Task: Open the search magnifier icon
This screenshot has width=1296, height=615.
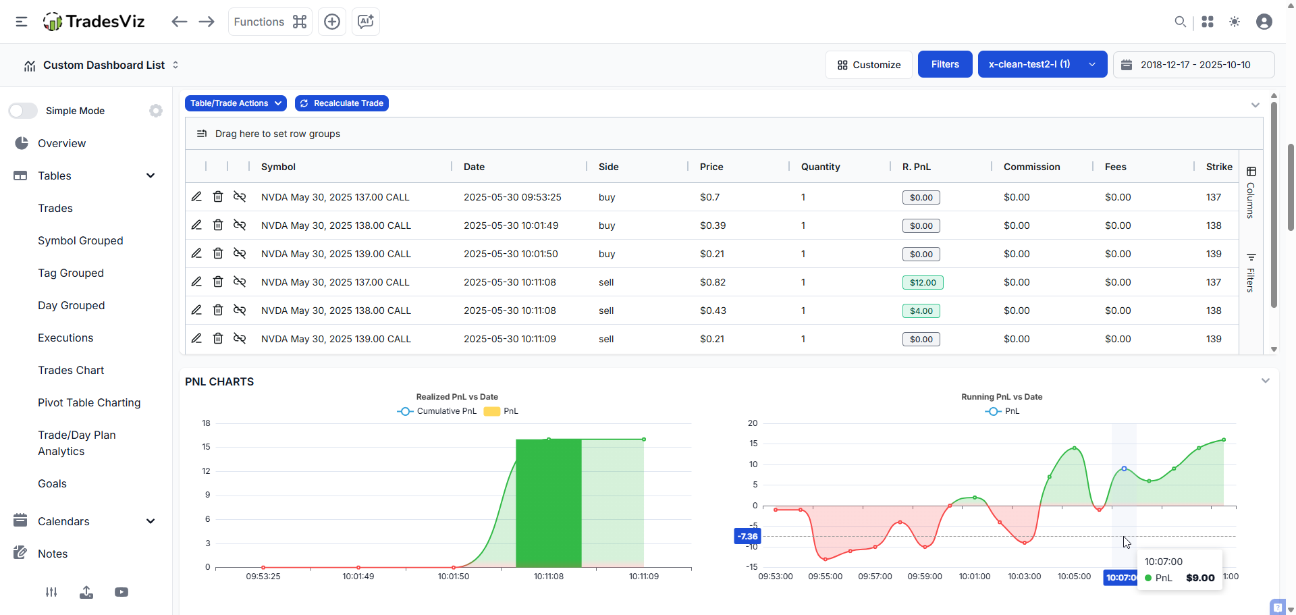Action: click(1180, 22)
